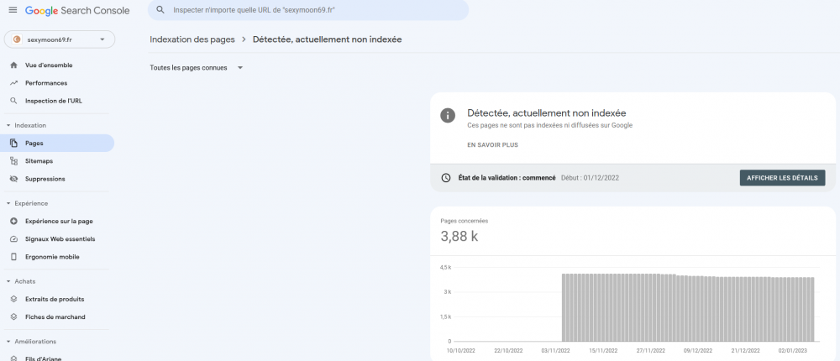Click the AFFICHER LES DÉTAILS button
The width and height of the screenshot is (840, 361).
[x=782, y=178]
